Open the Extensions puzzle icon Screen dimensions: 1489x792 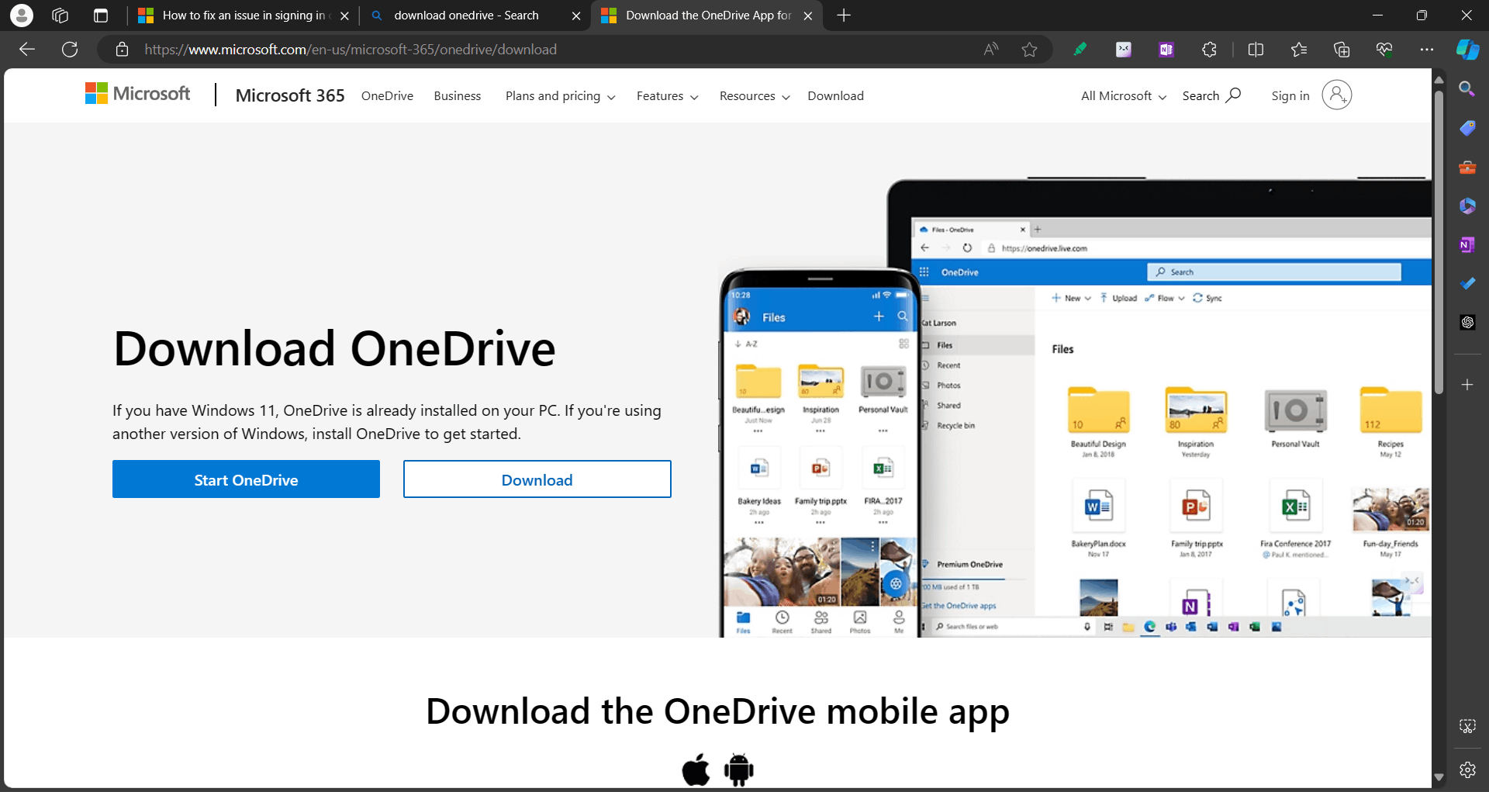(1208, 49)
